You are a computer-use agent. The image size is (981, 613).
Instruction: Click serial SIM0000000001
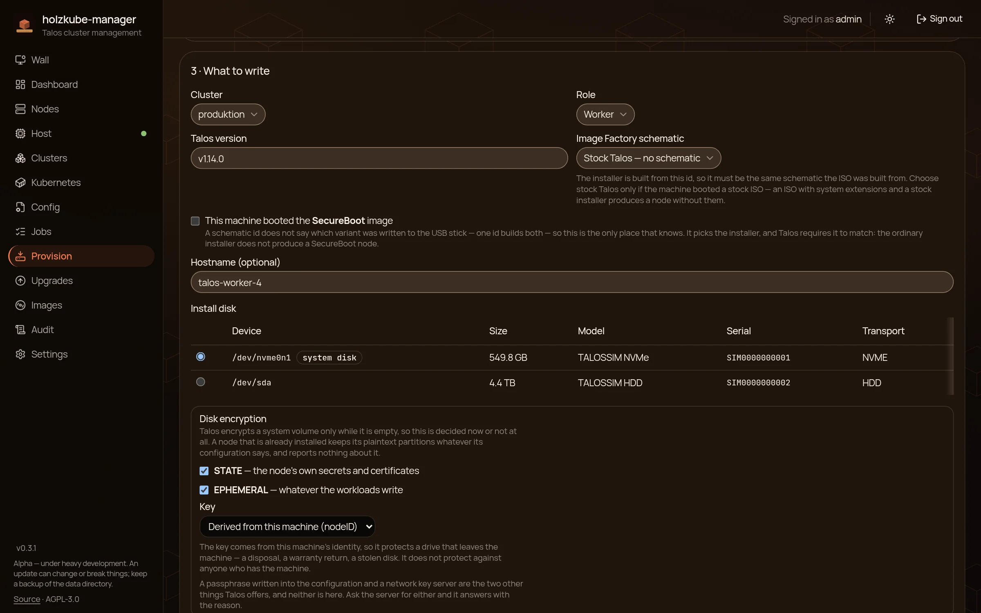[x=758, y=358]
